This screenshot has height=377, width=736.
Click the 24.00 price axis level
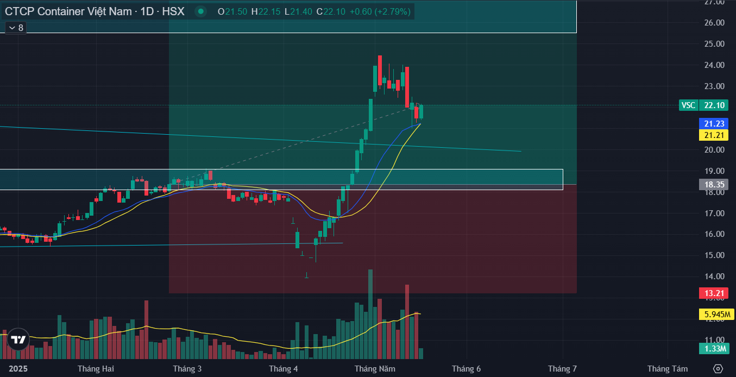714,65
